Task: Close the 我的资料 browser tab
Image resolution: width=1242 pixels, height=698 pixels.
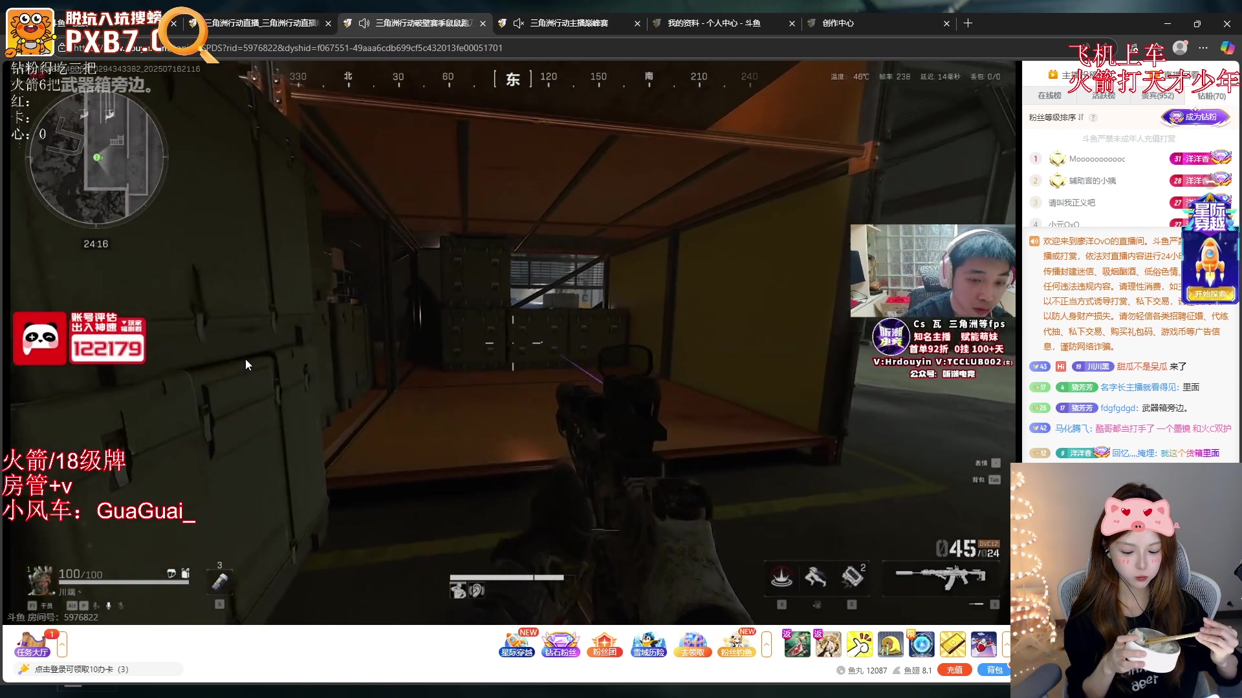Action: [x=792, y=23]
